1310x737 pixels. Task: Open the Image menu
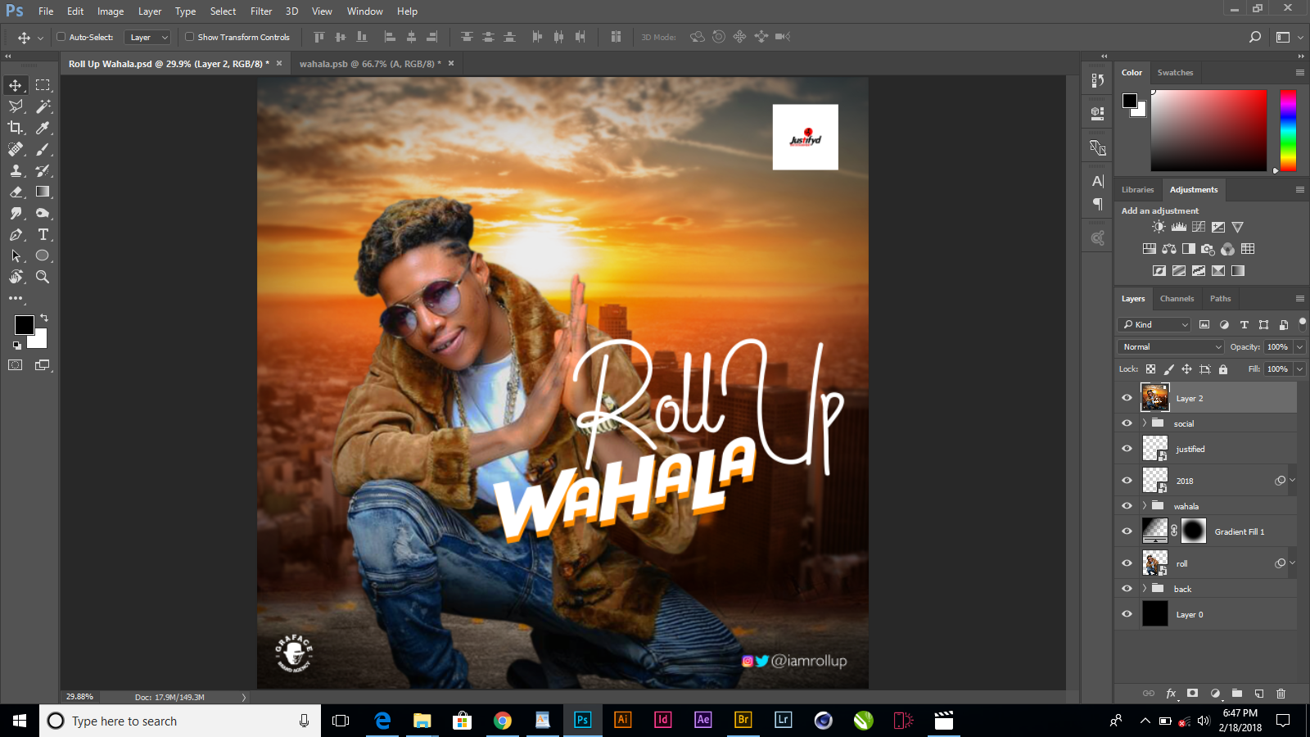point(111,11)
